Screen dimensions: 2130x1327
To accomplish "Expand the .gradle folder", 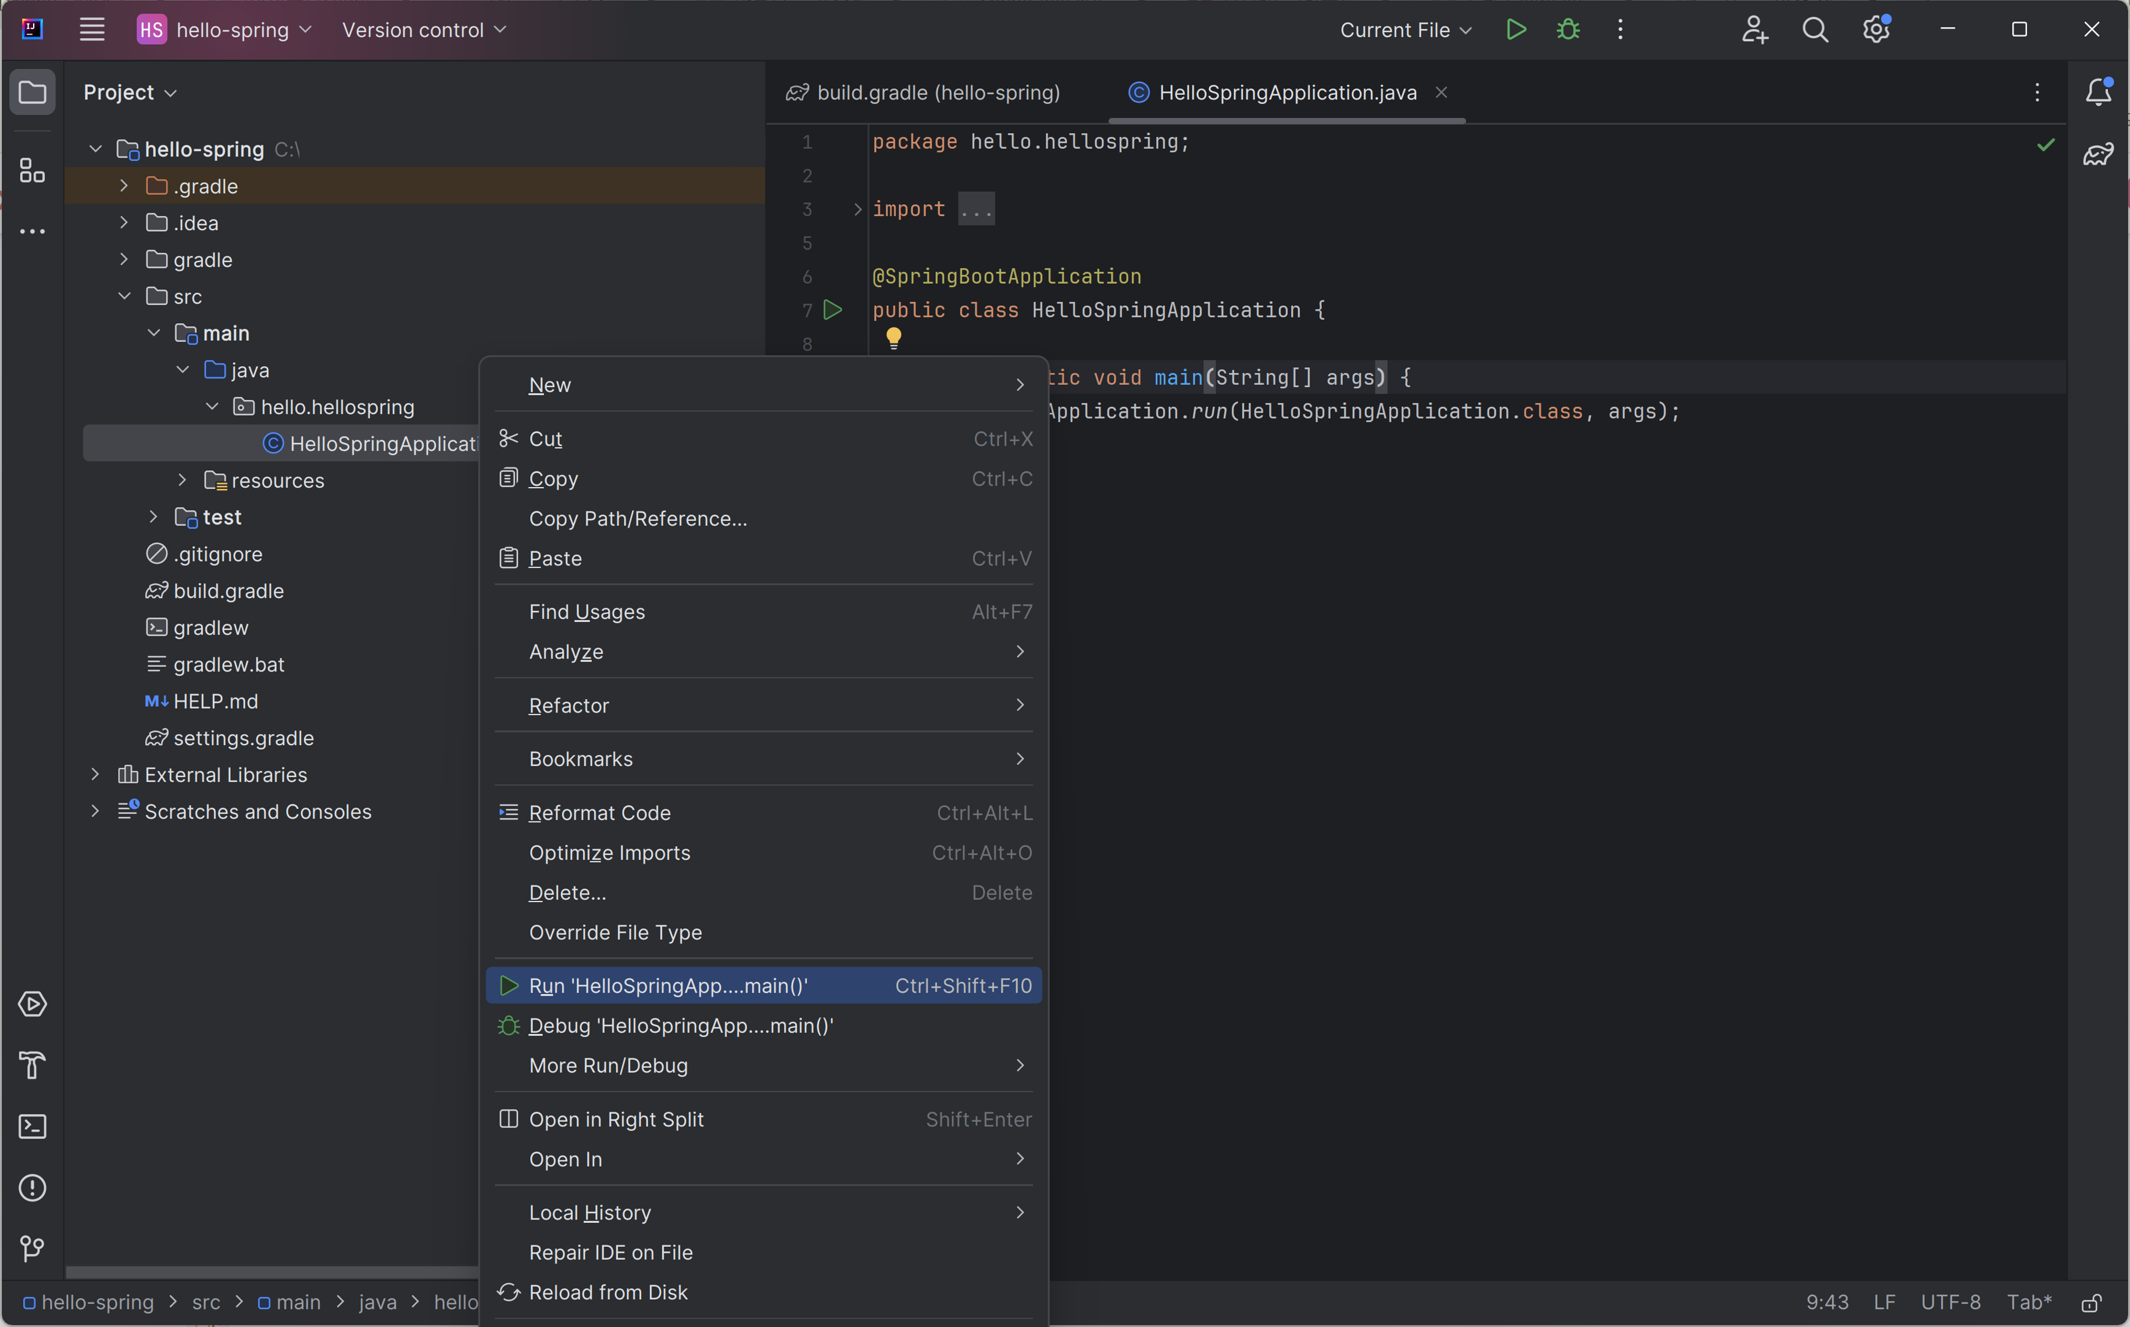I will [x=124, y=186].
